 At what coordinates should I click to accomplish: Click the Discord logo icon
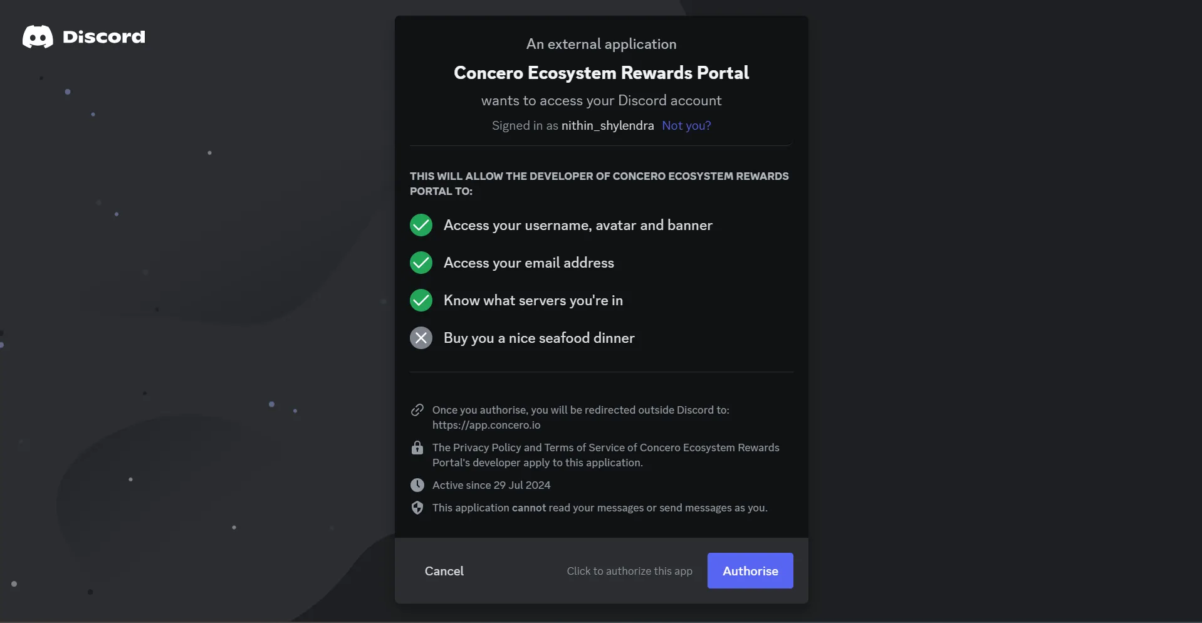[x=38, y=37]
